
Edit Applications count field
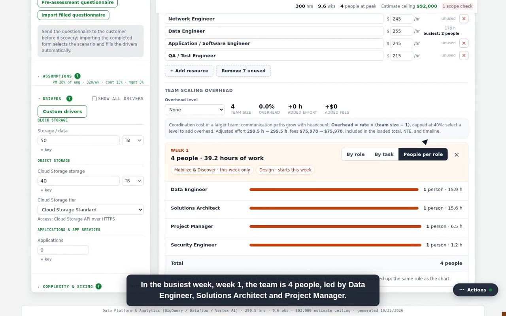(x=63, y=250)
